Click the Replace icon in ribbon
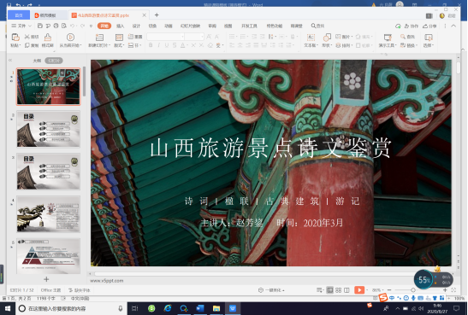 tap(403, 45)
